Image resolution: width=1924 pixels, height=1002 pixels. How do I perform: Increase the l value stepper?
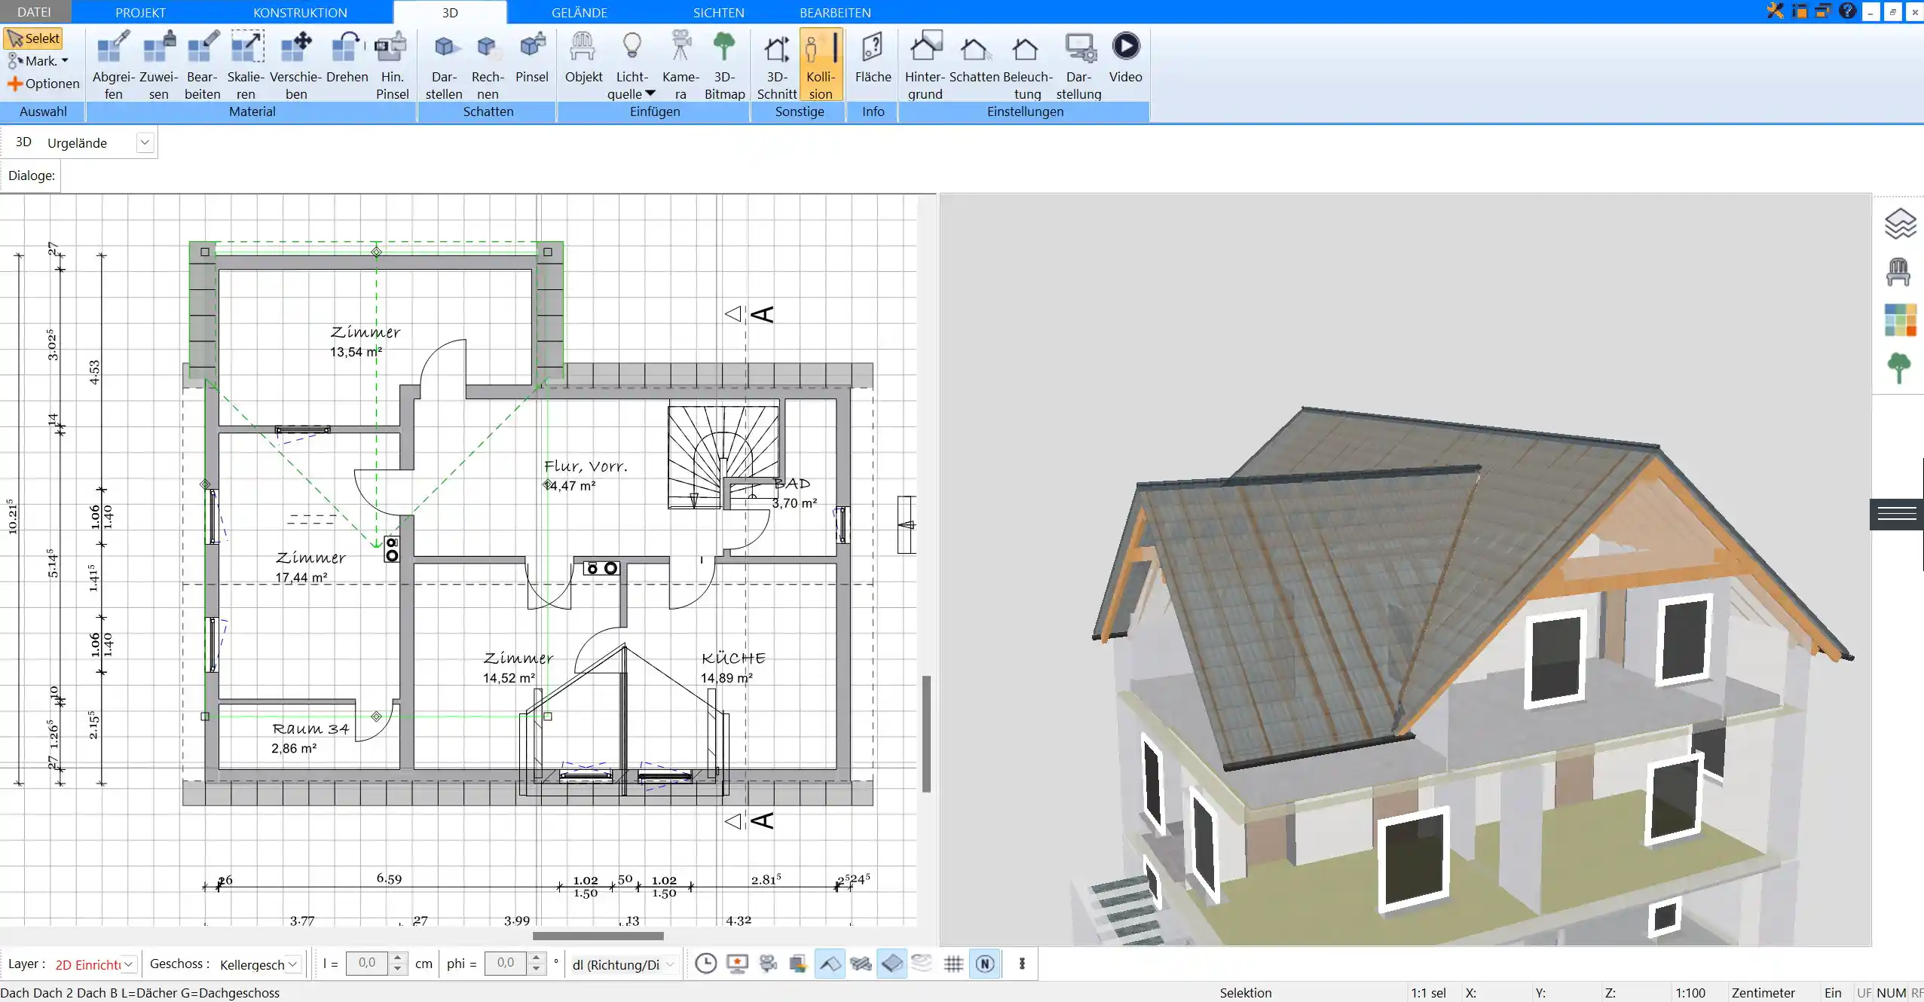(x=398, y=958)
